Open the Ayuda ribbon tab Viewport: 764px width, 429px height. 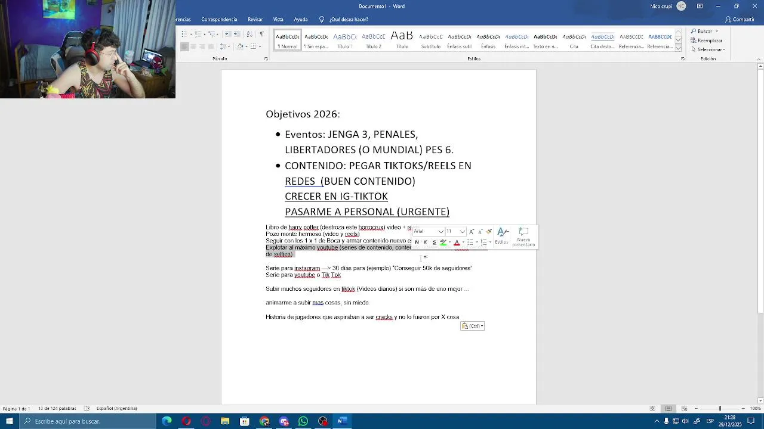point(301,20)
